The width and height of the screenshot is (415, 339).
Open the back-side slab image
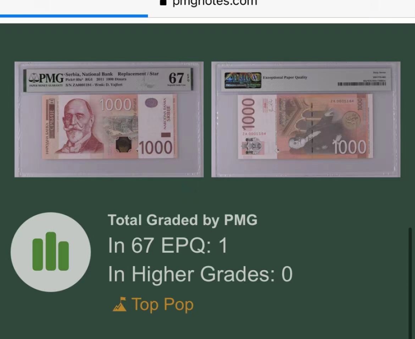click(x=306, y=119)
